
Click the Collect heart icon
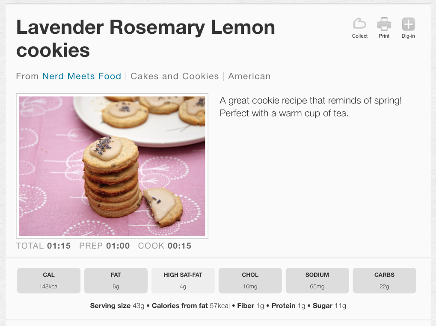coord(359,24)
